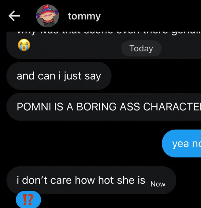This screenshot has width=201, height=208.
Task: Select the Today date separator pill
Action: [141, 48]
